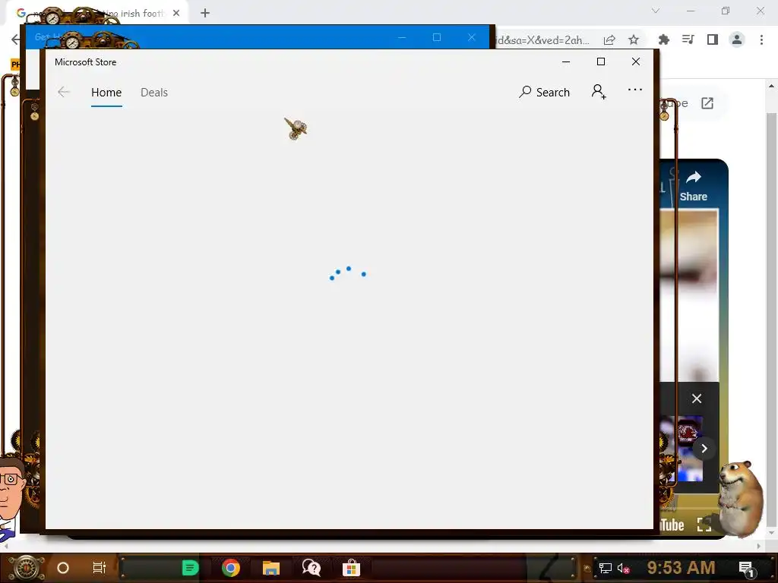
Task: Open Task View on the taskbar
Action: 100,568
